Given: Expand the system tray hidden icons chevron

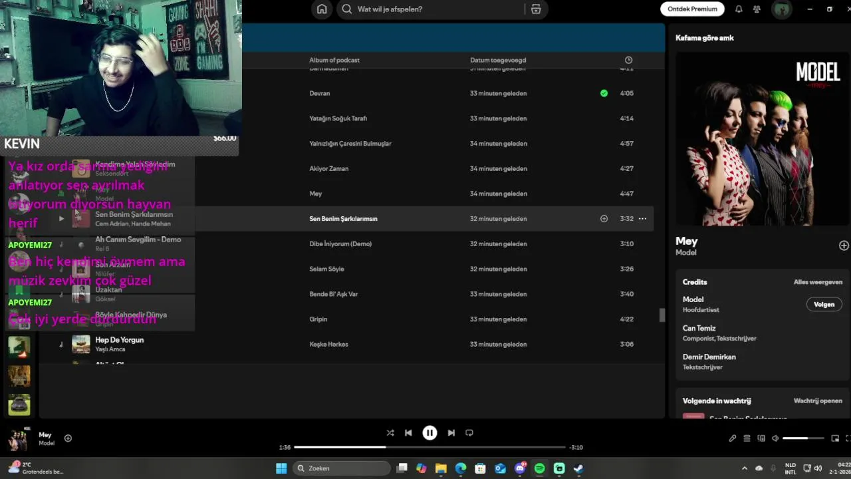Looking at the screenshot, I should pyautogui.click(x=744, y=468).
